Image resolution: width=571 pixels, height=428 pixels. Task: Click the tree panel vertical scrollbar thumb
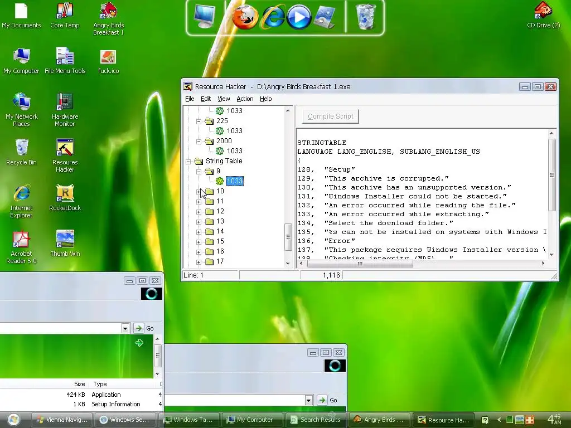[288, 237]
